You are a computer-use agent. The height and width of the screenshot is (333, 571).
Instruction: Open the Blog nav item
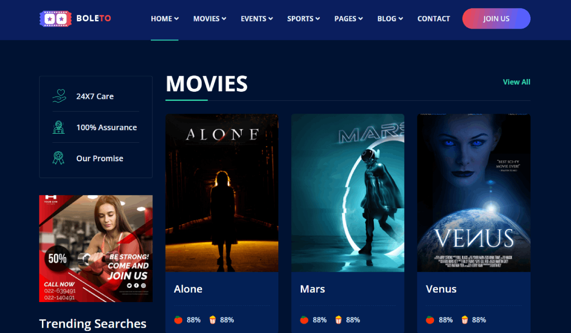tap(390, 19)
